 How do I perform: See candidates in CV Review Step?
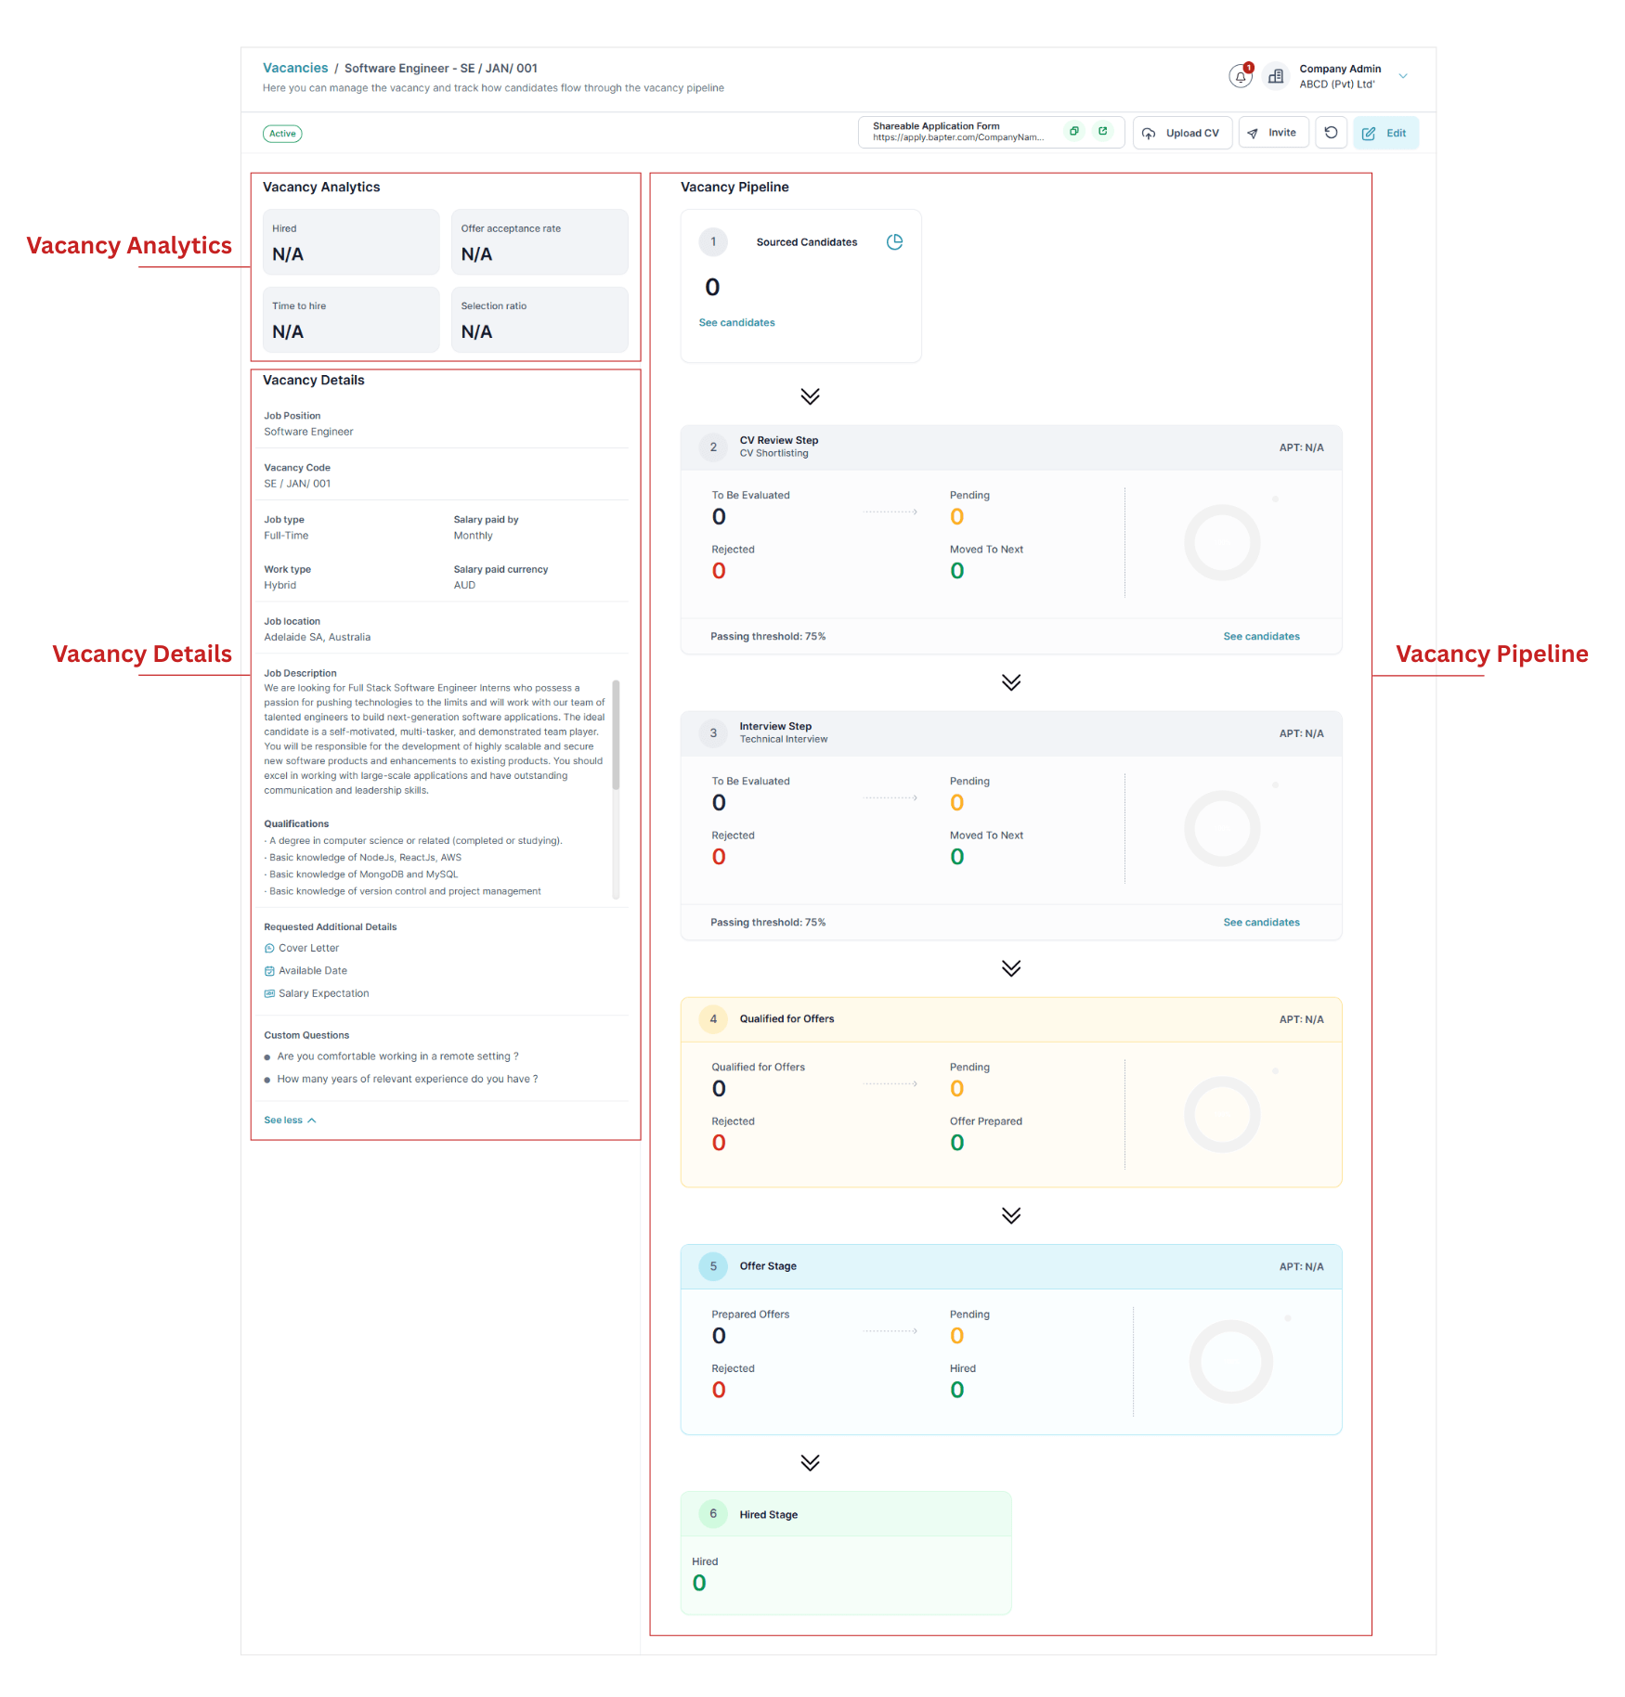(x=1261, y=637)
